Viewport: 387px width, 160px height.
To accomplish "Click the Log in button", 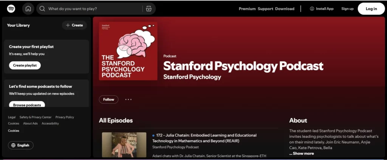I will tap(371, 9).
